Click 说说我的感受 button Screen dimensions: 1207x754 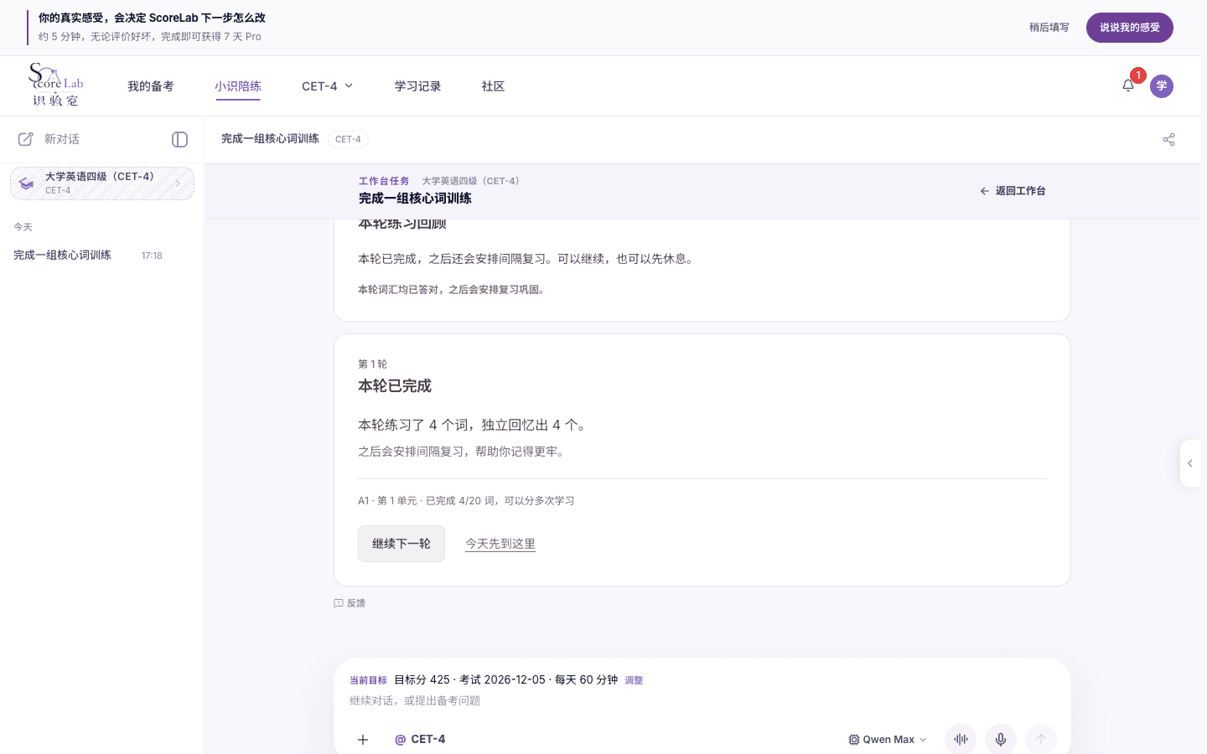coord(1130,28)
